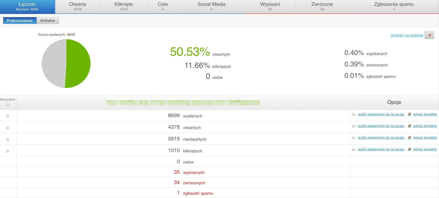Click pokaż kontakty link for nieotwartych
Screen dimensions: 439x198
(x=425, y=138)
